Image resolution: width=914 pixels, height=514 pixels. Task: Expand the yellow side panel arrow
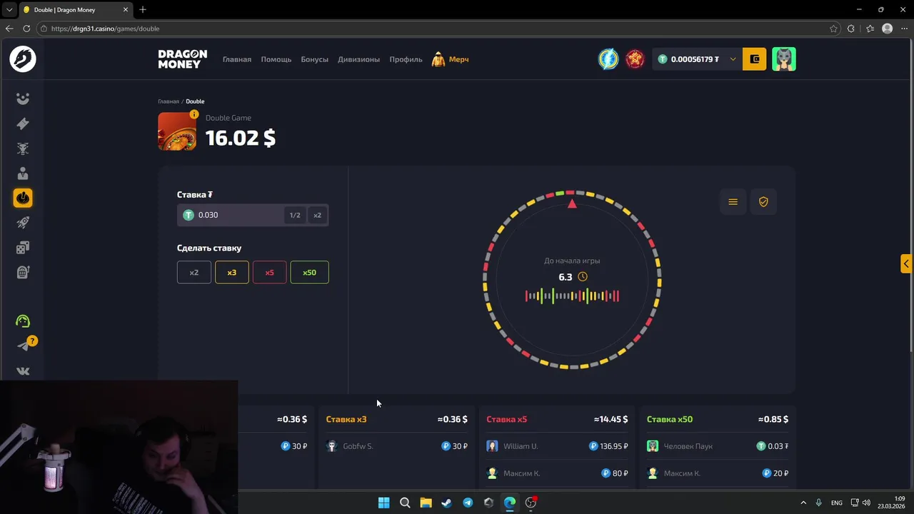906,263
